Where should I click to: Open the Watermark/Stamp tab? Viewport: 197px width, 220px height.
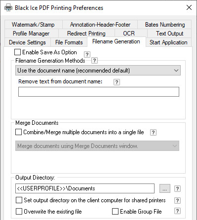coord(33,25)
